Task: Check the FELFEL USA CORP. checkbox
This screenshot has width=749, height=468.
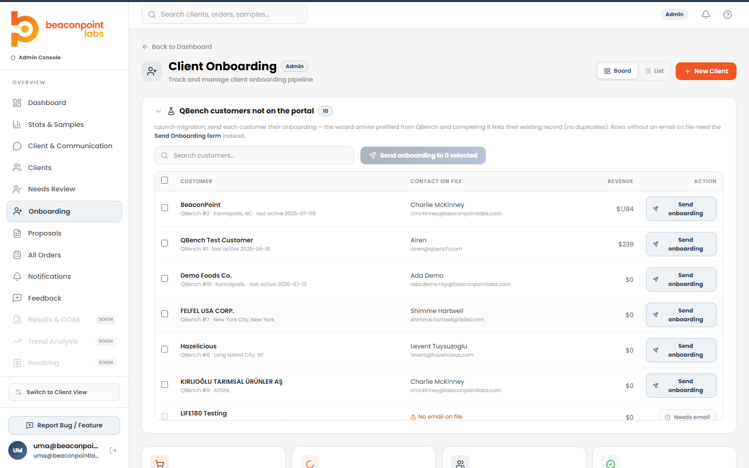Action: click(x=165, y=314)
